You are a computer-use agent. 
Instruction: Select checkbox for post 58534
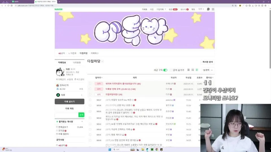click(90, 118)
